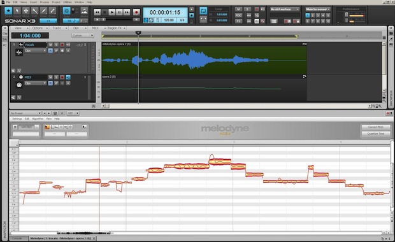395x242 pixels.
Task: Open the No Preset dropdown
Action: [25, 113]
